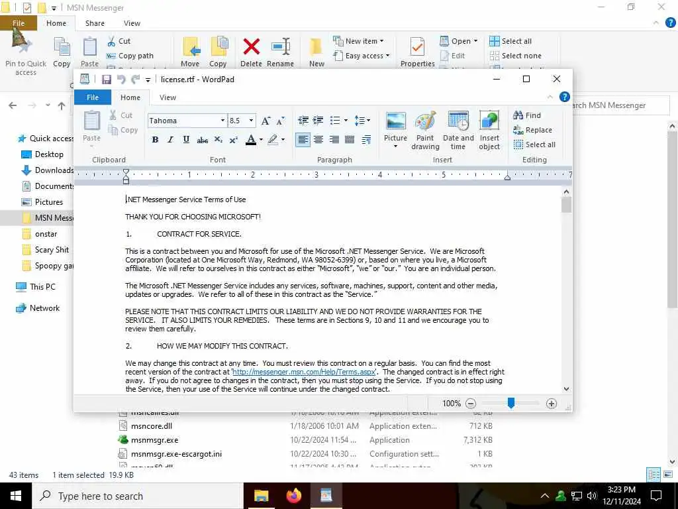The image size is (678, 509).
Task: Open the Explorer View tab
Action: (132, 23)
